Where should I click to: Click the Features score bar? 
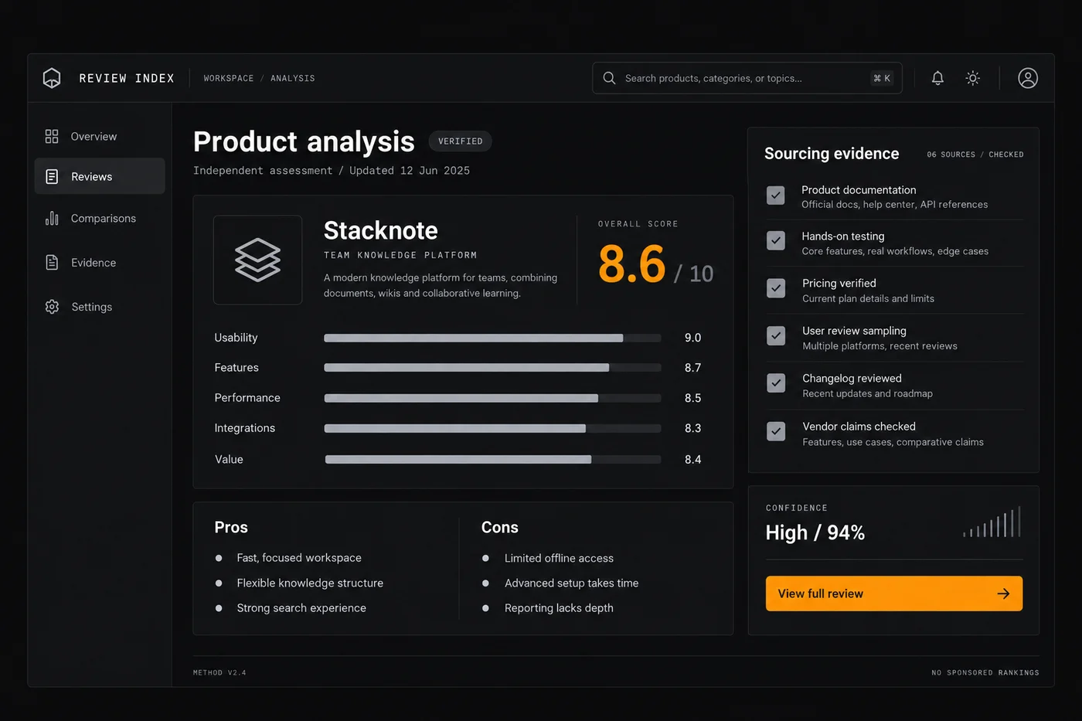point(492,368)
